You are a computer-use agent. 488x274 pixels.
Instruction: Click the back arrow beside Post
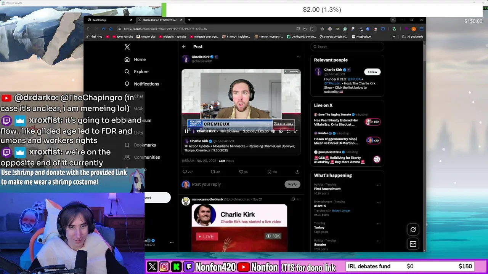point(184,46)
